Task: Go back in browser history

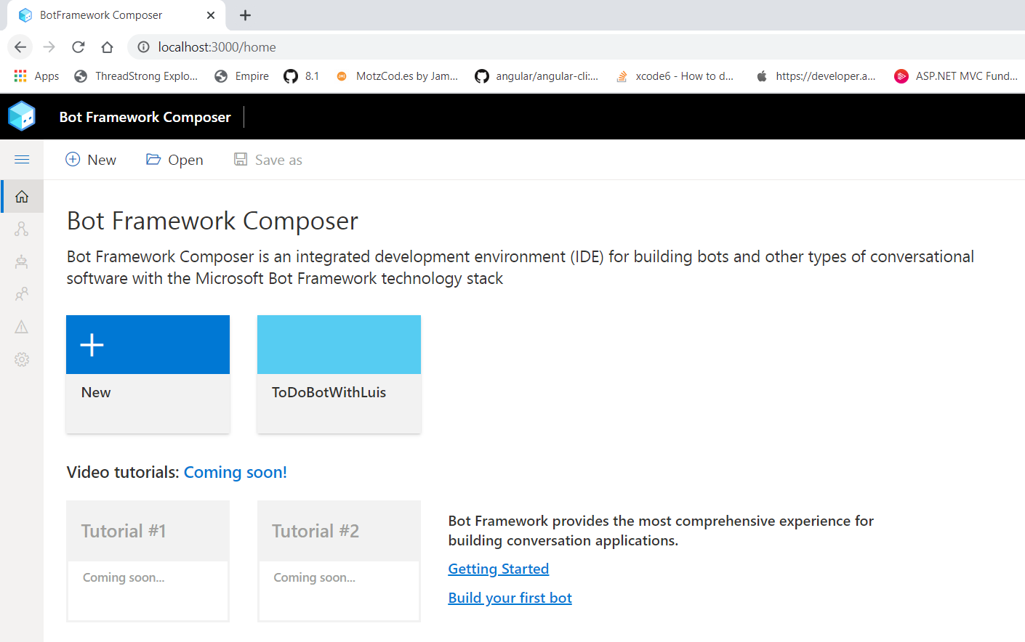Action: coord(20,47)
